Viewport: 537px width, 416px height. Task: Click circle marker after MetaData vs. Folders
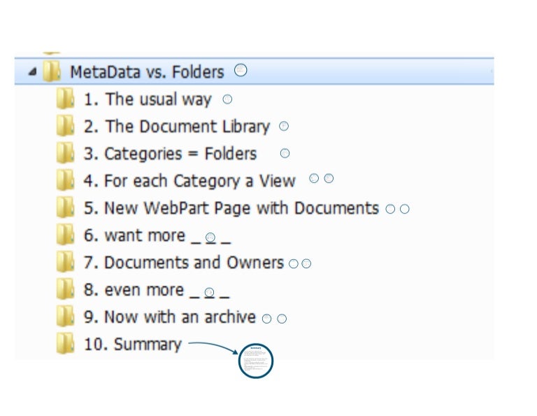pyautogui.click(x=241, y=70)
